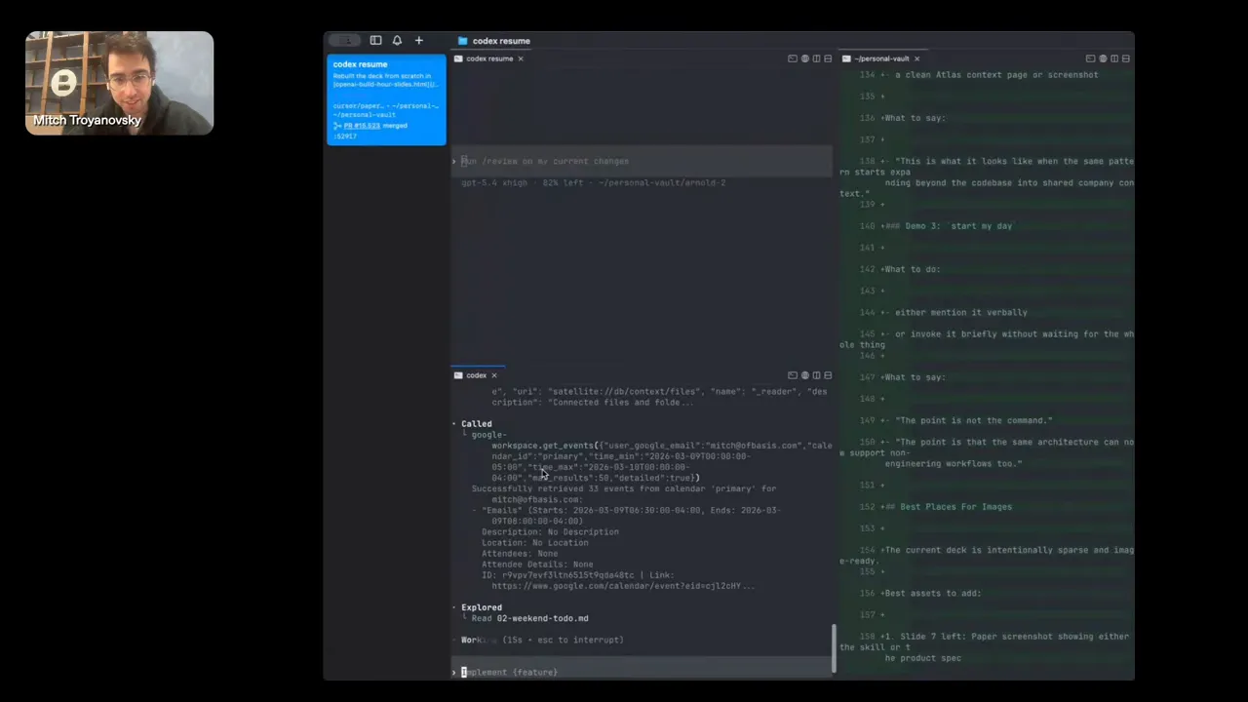
Task: Open new terminal icon in lower codex pane
Action: click(793, 375)
